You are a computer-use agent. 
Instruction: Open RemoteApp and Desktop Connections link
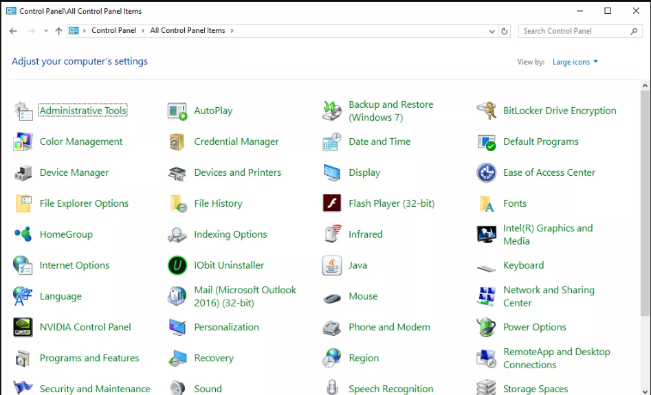point(556,358)
